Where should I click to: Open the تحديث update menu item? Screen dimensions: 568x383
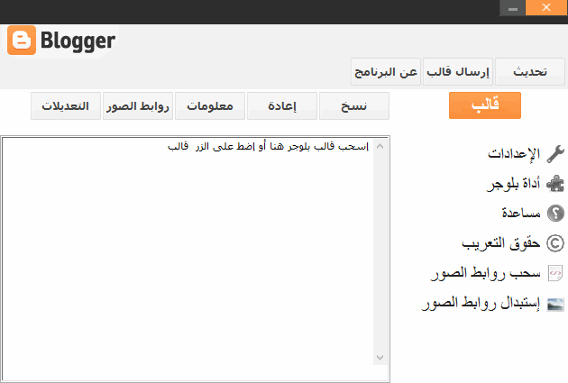coord(530,72)
